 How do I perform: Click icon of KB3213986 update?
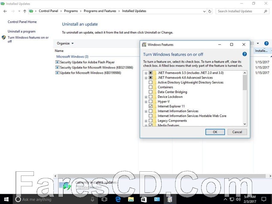coord(57,67)
